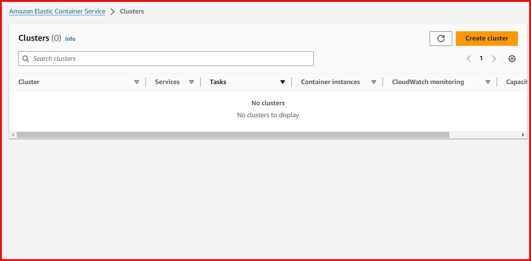The width and height of the screenshot is (531, 261).
Task: Open the Tasks column sort dropdown
Action: [x=283, y=82]
